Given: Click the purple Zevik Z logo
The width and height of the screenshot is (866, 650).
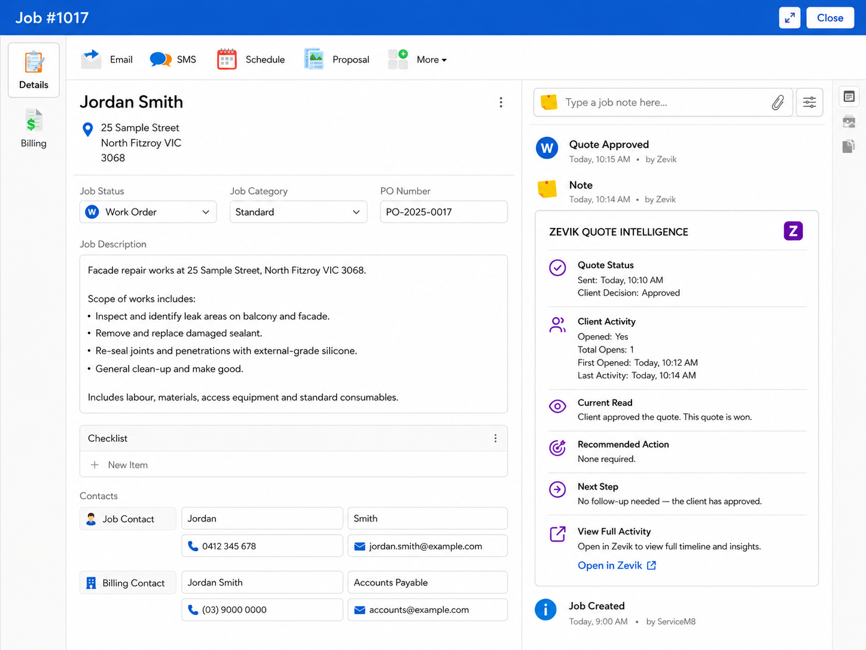Looking at the screenshot, I should point(793,231).
